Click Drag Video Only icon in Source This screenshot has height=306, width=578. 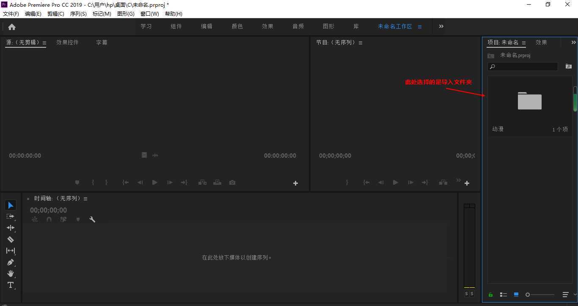click(144, 155)
